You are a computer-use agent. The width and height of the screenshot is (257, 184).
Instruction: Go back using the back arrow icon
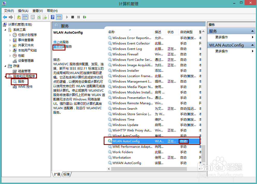click(x=5, y=17)
